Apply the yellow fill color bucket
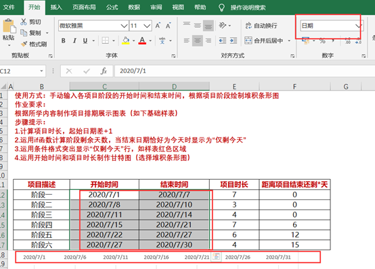This screenshot has width=375, height=269. 126,41
